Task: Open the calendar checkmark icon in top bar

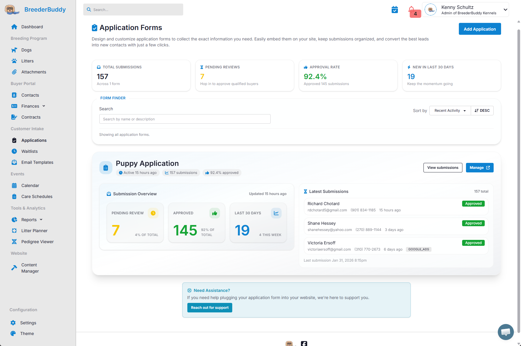Action: click(x=395, y=10)
